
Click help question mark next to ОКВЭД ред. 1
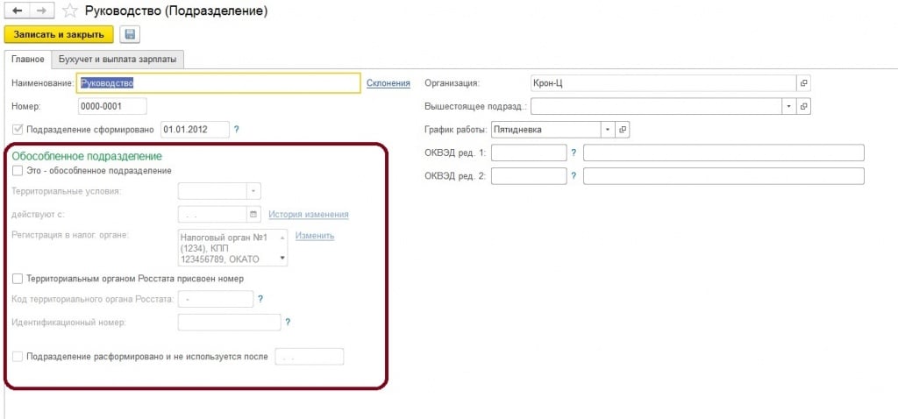574,153
